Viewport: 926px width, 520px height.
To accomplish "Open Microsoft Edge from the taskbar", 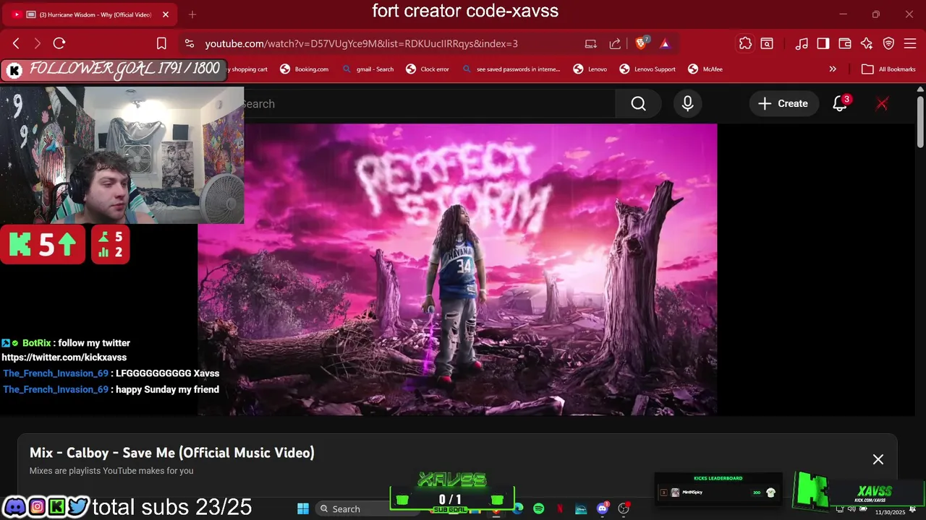I will 517,508.
